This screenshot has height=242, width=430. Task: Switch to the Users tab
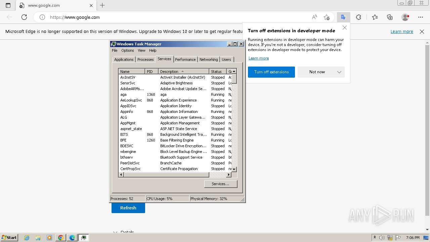coord(226,59)
